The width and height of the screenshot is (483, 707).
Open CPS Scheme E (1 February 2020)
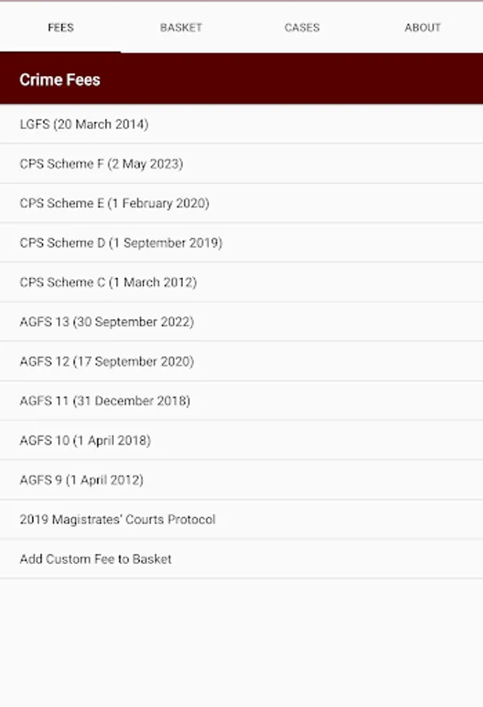(115, 203)
